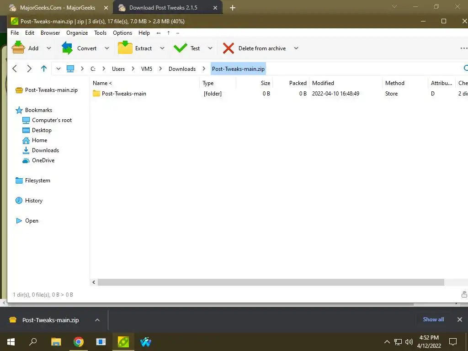Click the horizontal scrollbar left arrow
468x351 pixels.
94,282
